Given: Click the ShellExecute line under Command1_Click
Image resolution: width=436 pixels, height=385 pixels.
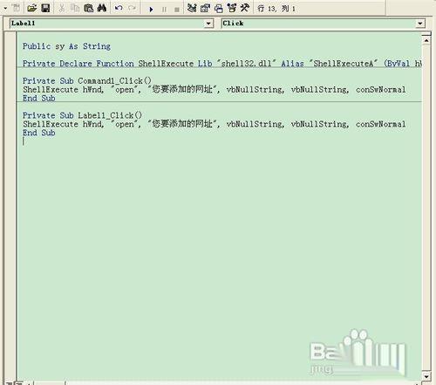Looking at the screenshot, I should pos(215,90).
